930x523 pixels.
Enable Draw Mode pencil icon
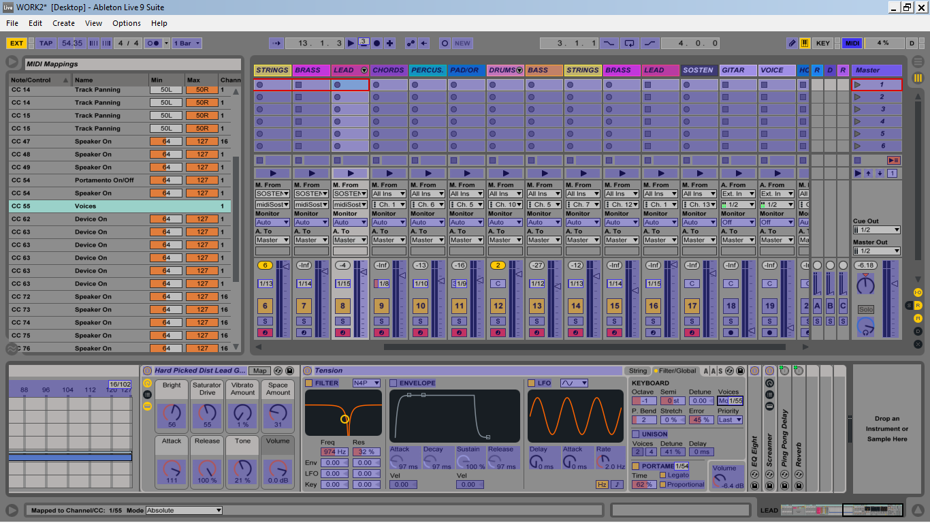tap(792, 43)
